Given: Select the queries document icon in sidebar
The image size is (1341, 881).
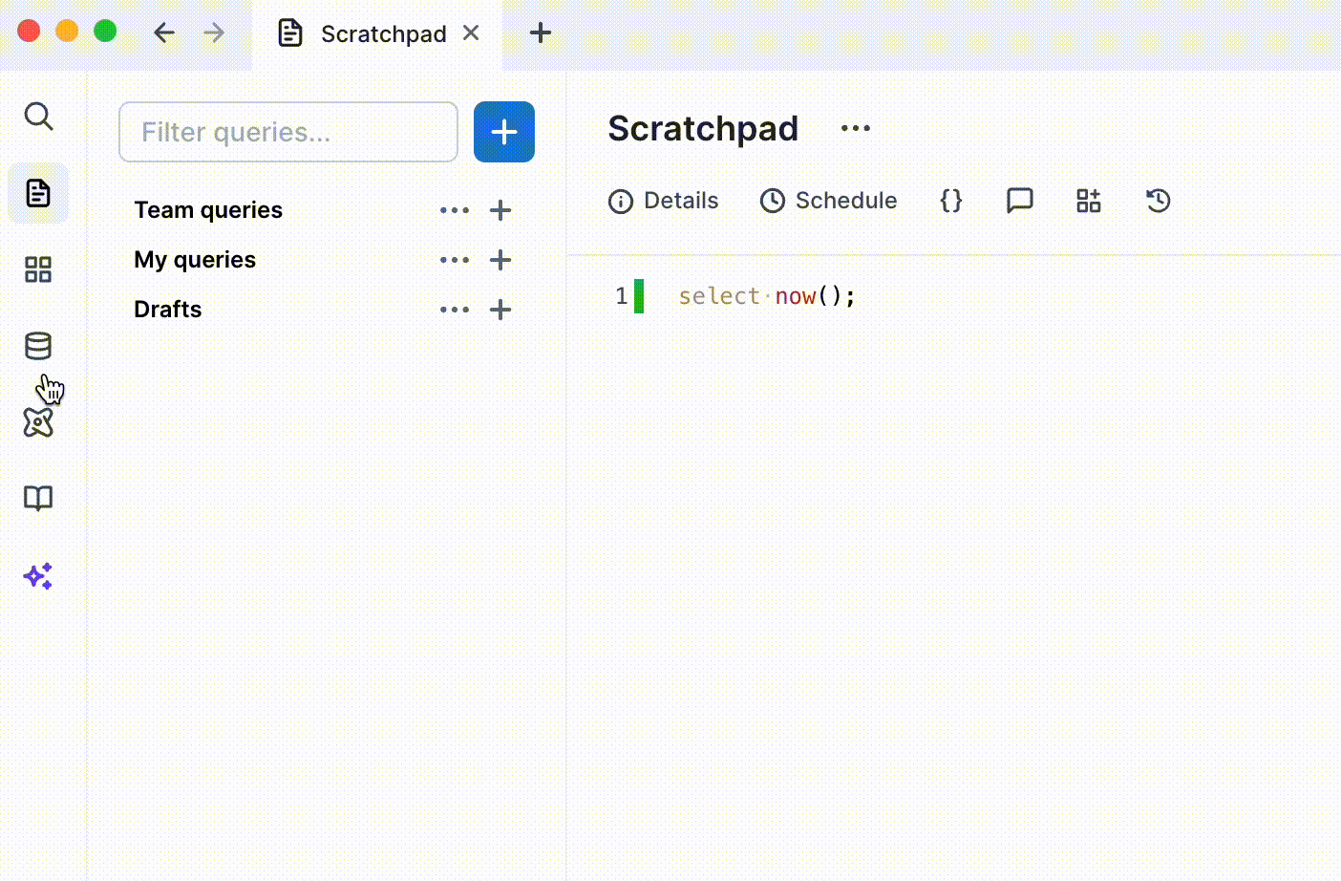Looking at the screenshot, I should click(38, 193).
